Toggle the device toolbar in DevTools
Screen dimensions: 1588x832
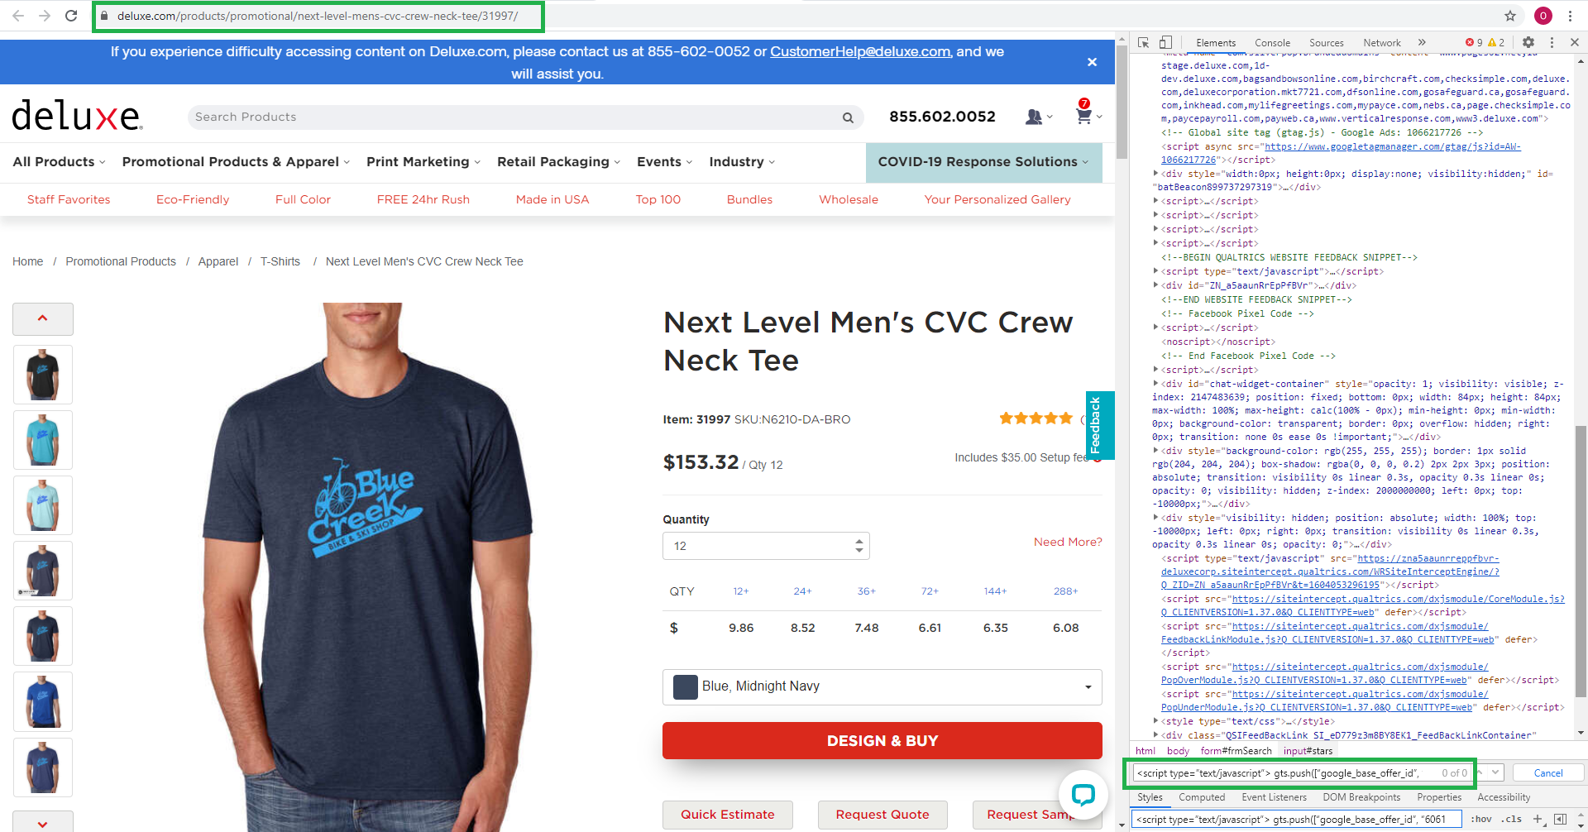[1165, 42]
